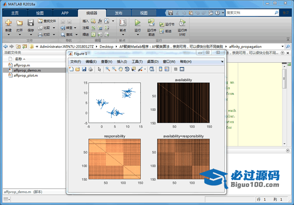Screen dimensions: 294x205
Task: Open the Open (打开) dropdown arrow
Action: (x=19, y=35)
